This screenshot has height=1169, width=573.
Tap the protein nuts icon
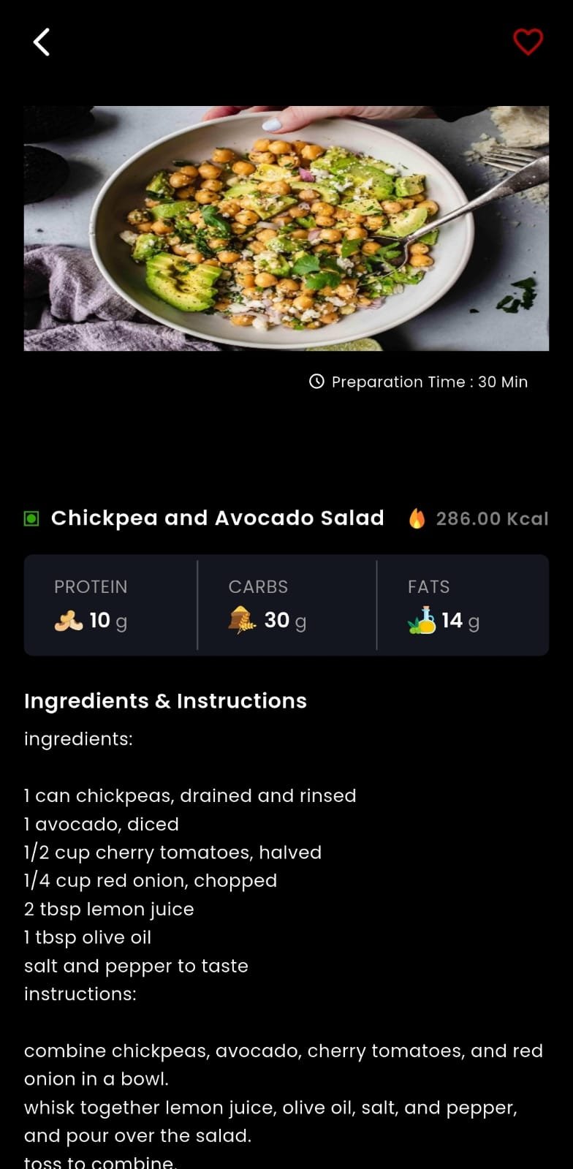(x=68, y=621)
